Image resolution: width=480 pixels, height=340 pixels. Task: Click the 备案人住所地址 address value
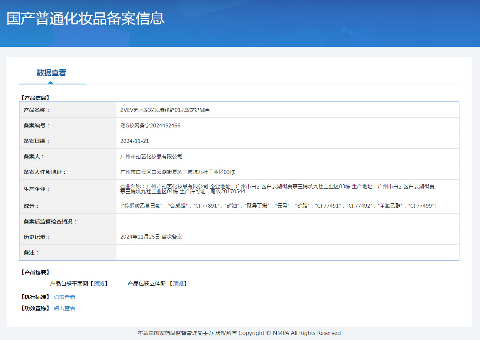pos(178,172)
